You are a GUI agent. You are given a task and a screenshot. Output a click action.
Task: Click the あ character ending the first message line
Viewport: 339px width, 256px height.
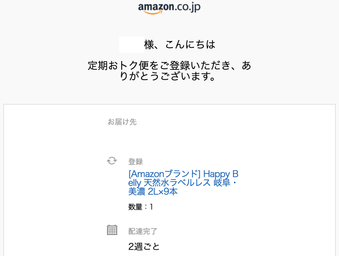click(x=247, y=65)
